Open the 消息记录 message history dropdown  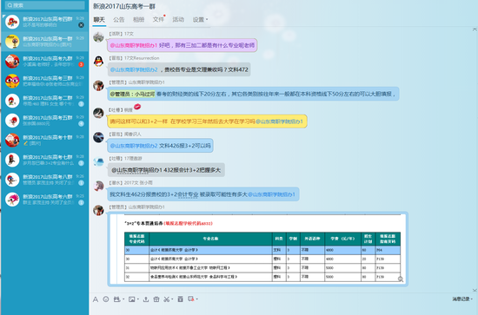(462, 299)
